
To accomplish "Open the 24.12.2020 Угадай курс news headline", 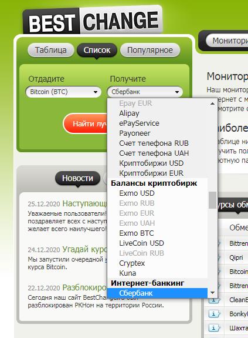I will [x=84, y=249].
